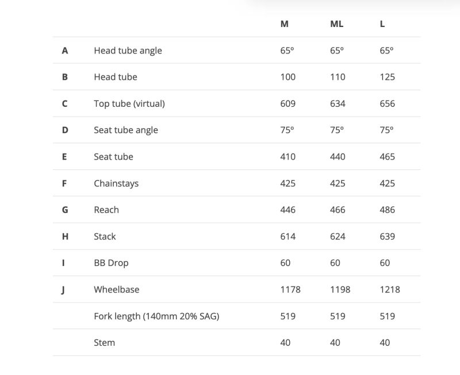This screenshot has height=375, width=460.
Task: Select the Wheelbase value 1218 for L
Action: coord(390,289)
